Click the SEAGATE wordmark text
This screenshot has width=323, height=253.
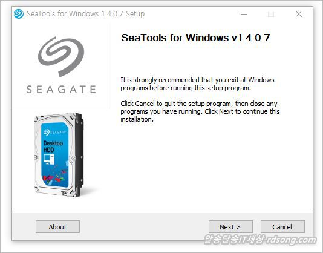coord(61,90)
